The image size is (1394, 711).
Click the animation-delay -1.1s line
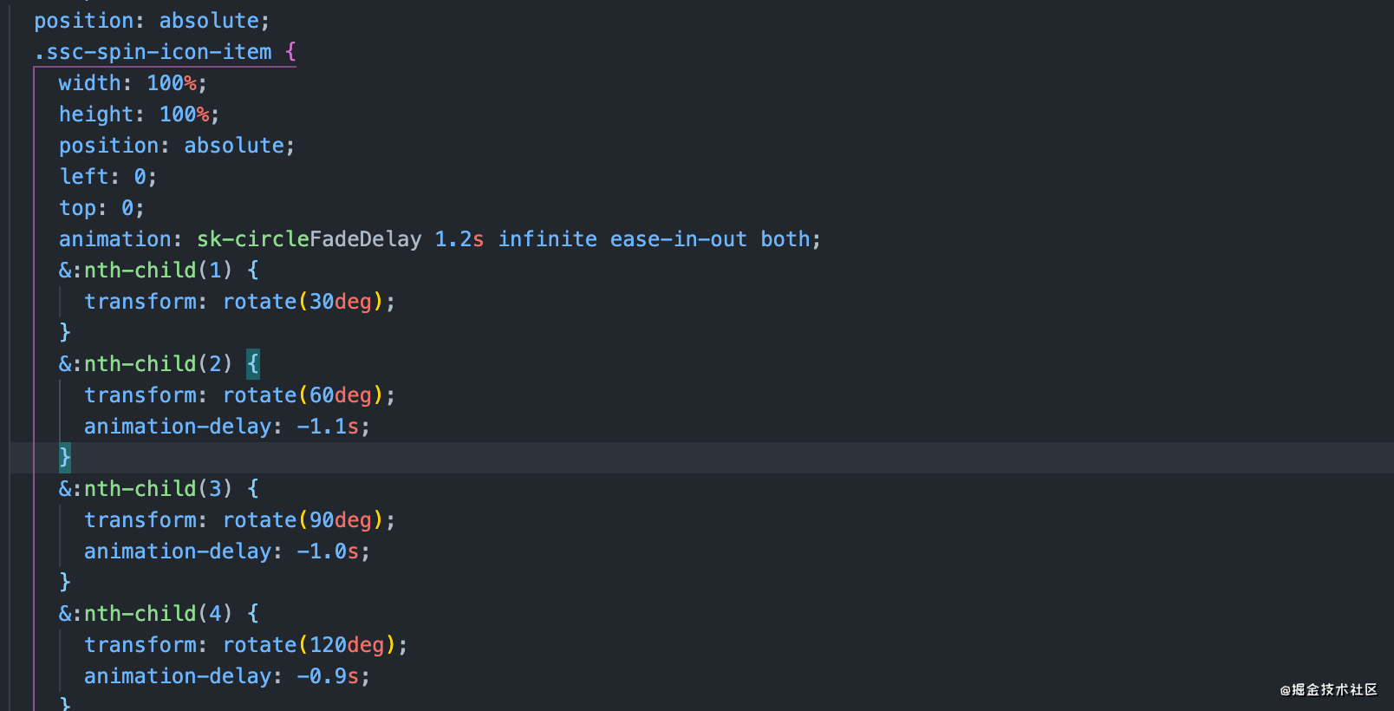(227, 427)
